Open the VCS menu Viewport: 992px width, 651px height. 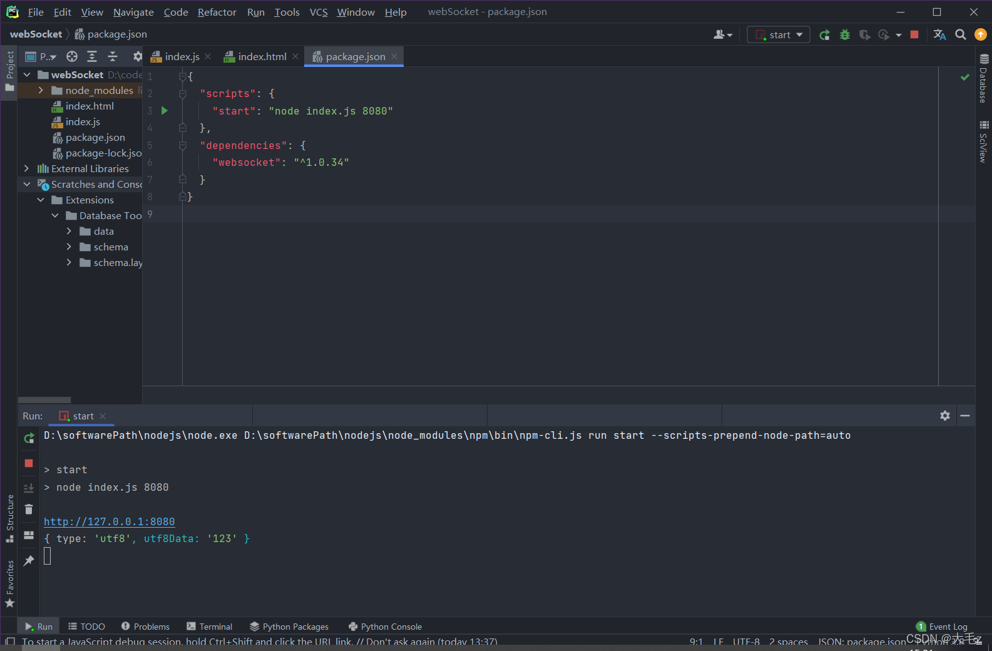point(319,12)
